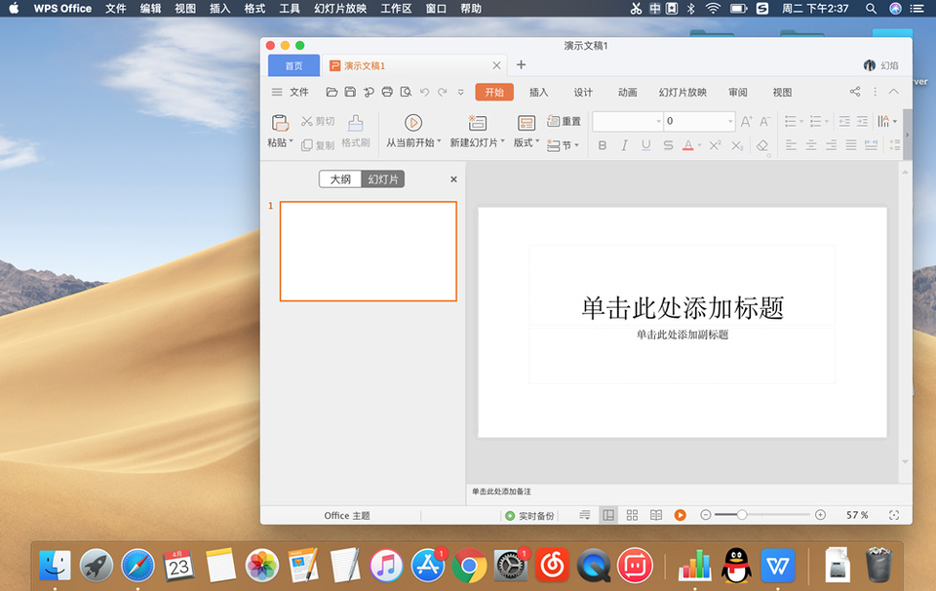Collapse the ribbon with the chevron
Image resolution: width=936 pixels, height=591 pixels.
(894, 92)
